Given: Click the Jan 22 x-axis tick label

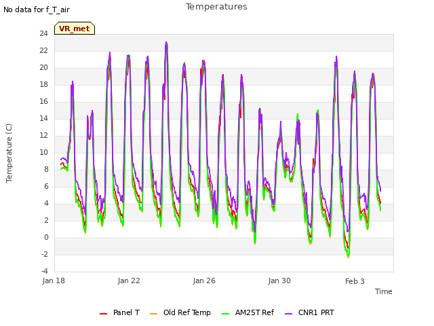Looking at the screenshot, I should (x=129, y=280).
